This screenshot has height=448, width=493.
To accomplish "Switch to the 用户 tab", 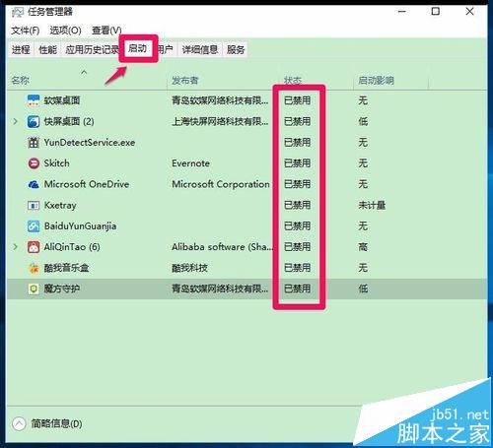I will pyautogui.click(x=166, y=50).
